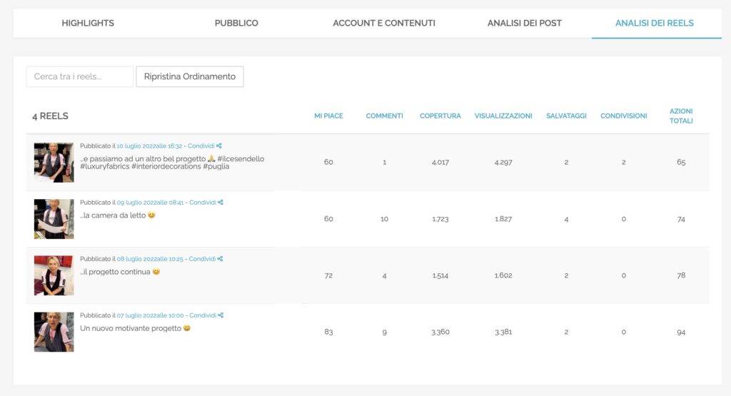Open the Highlights tab

88,23
